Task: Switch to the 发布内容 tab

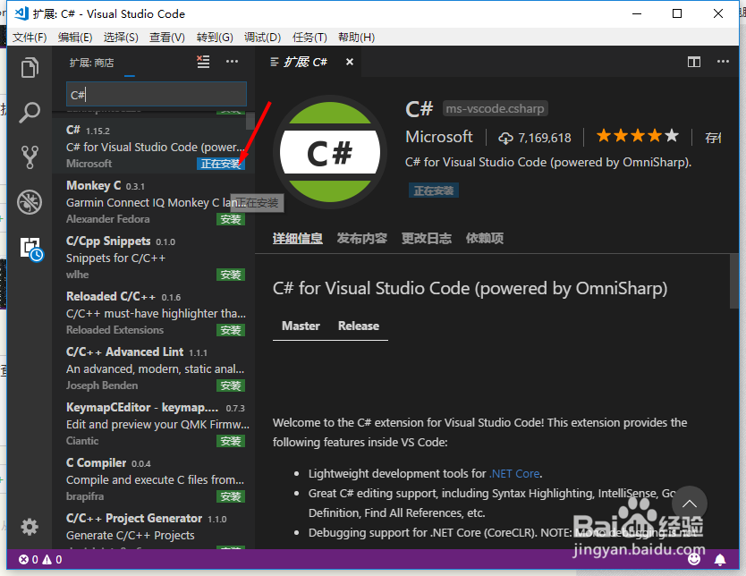Action: (361, 238)
